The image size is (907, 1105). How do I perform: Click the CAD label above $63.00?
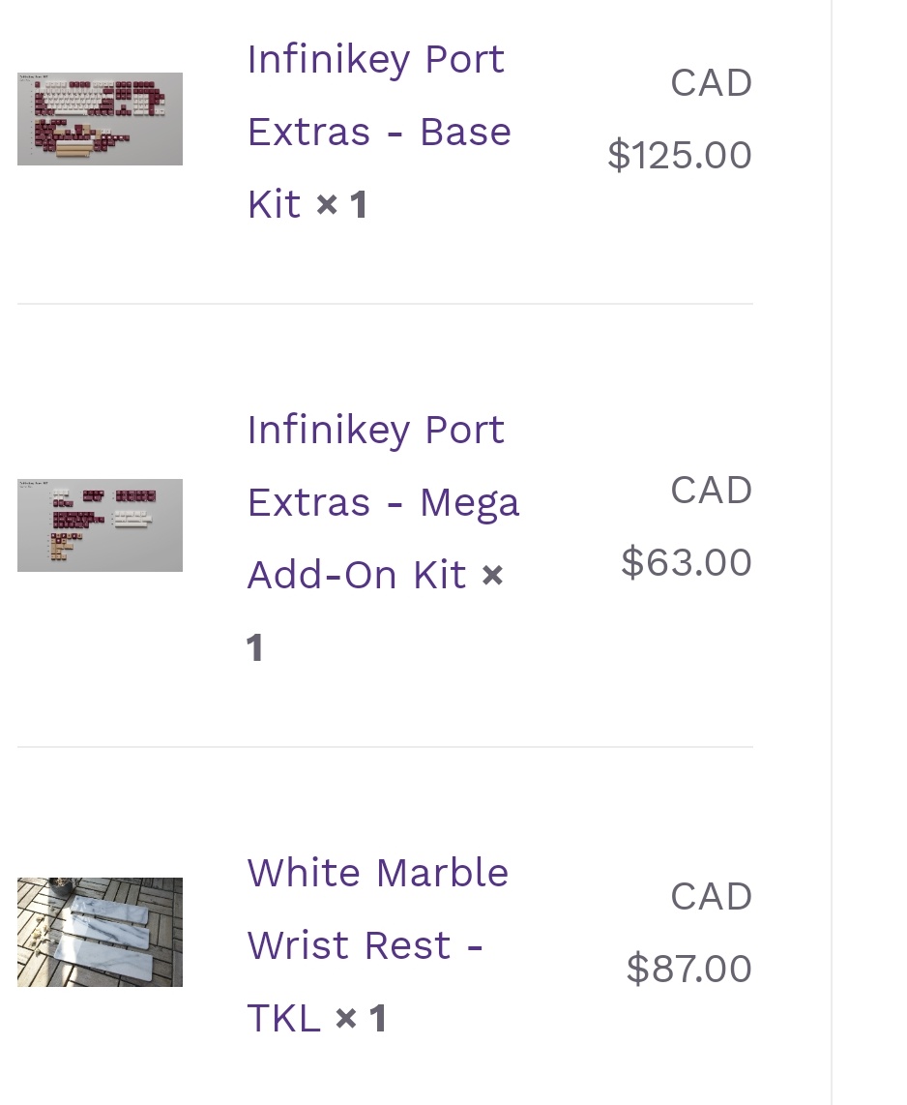click(x=712, y=490)
